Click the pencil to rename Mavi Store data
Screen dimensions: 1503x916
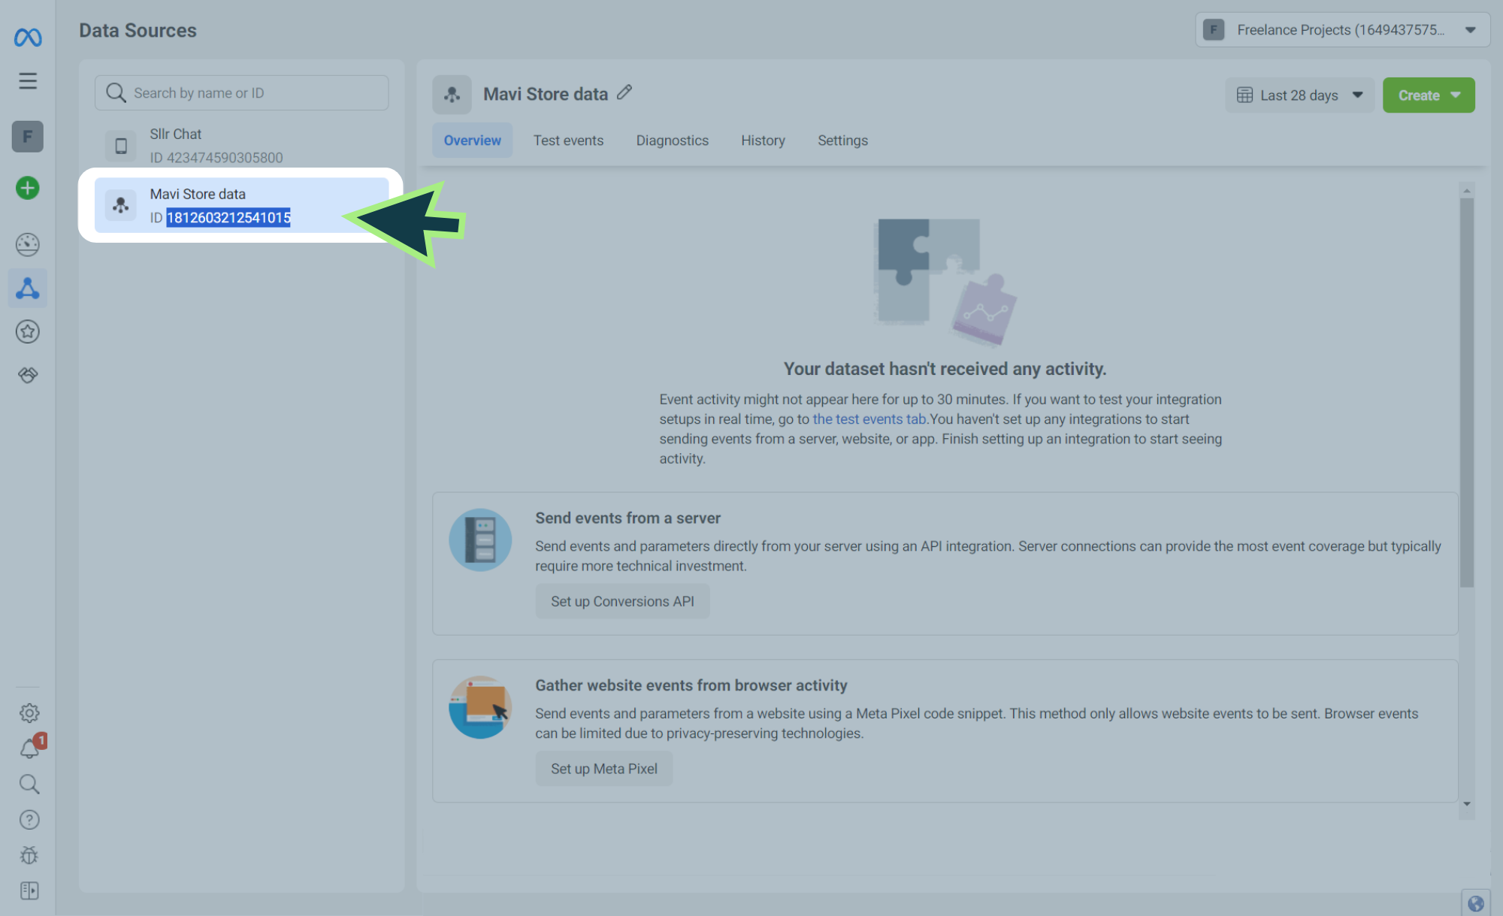[624, 92]
